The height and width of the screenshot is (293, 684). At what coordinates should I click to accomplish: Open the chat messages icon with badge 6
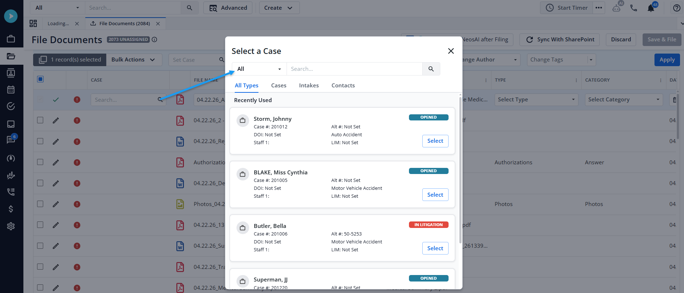11,139
